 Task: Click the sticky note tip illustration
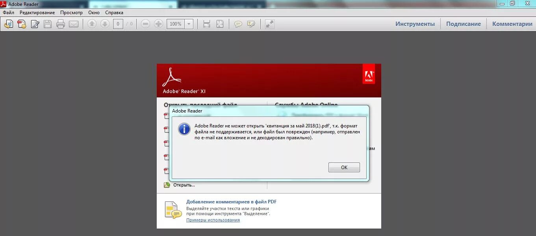tap(173, 210)
